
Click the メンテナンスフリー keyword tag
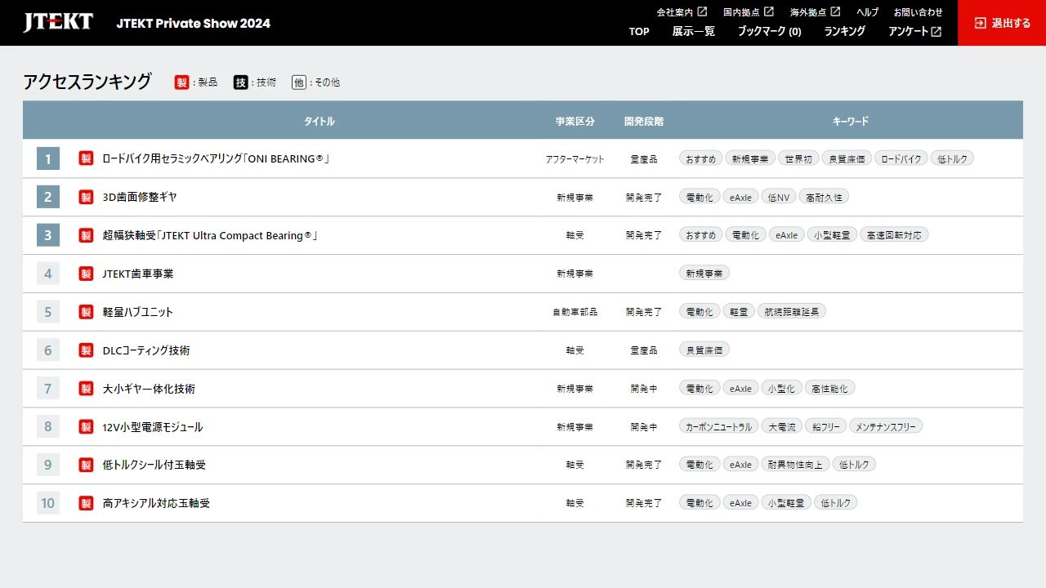pyautogui.click(x=886, y=426)
